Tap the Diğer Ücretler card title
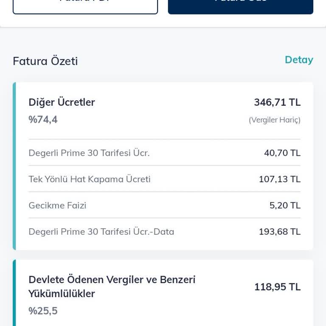Viewport: 326px width, 326px height. pyautogui.click(x=62, y=102)
